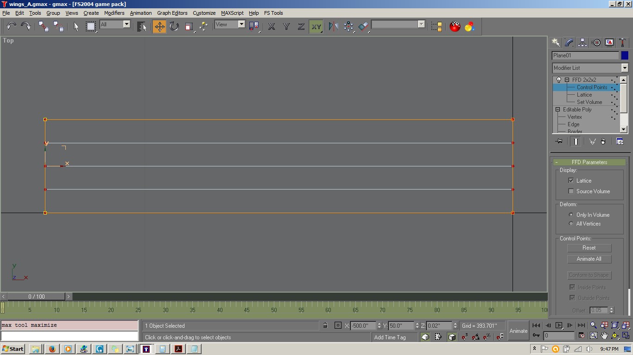Viewport: 633px width, 355px height.
Task: Select the Control Points sub-object level
Action: tap(592, 87)
